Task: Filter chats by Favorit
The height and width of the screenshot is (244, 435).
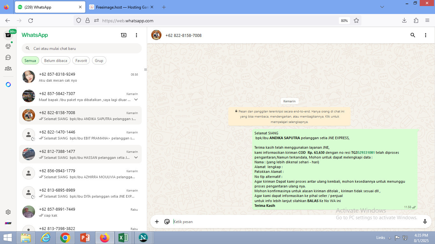Action: click(81, 61)
